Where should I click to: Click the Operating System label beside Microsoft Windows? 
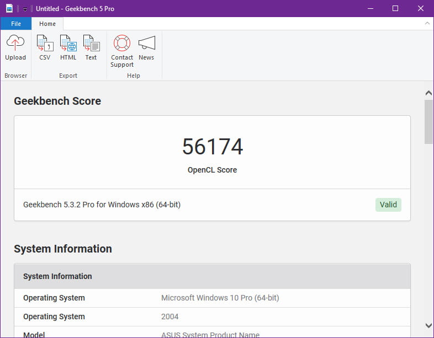click(x=54, y=298)
